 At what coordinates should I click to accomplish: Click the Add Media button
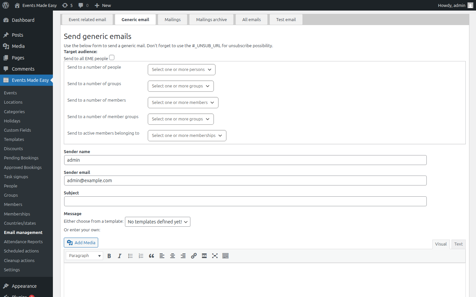(81, 242)
